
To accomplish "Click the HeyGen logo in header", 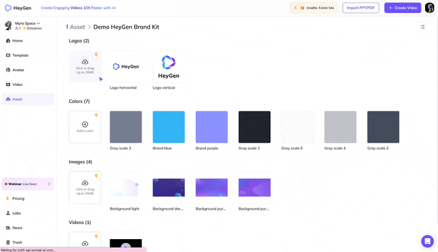I will pyautogui.click(x=18, y=8).
